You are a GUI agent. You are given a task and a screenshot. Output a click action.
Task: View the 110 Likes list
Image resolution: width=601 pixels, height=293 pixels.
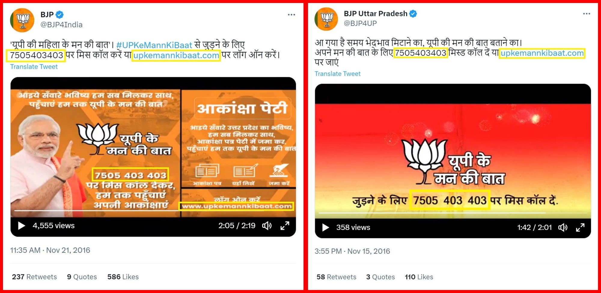(419, 277)
